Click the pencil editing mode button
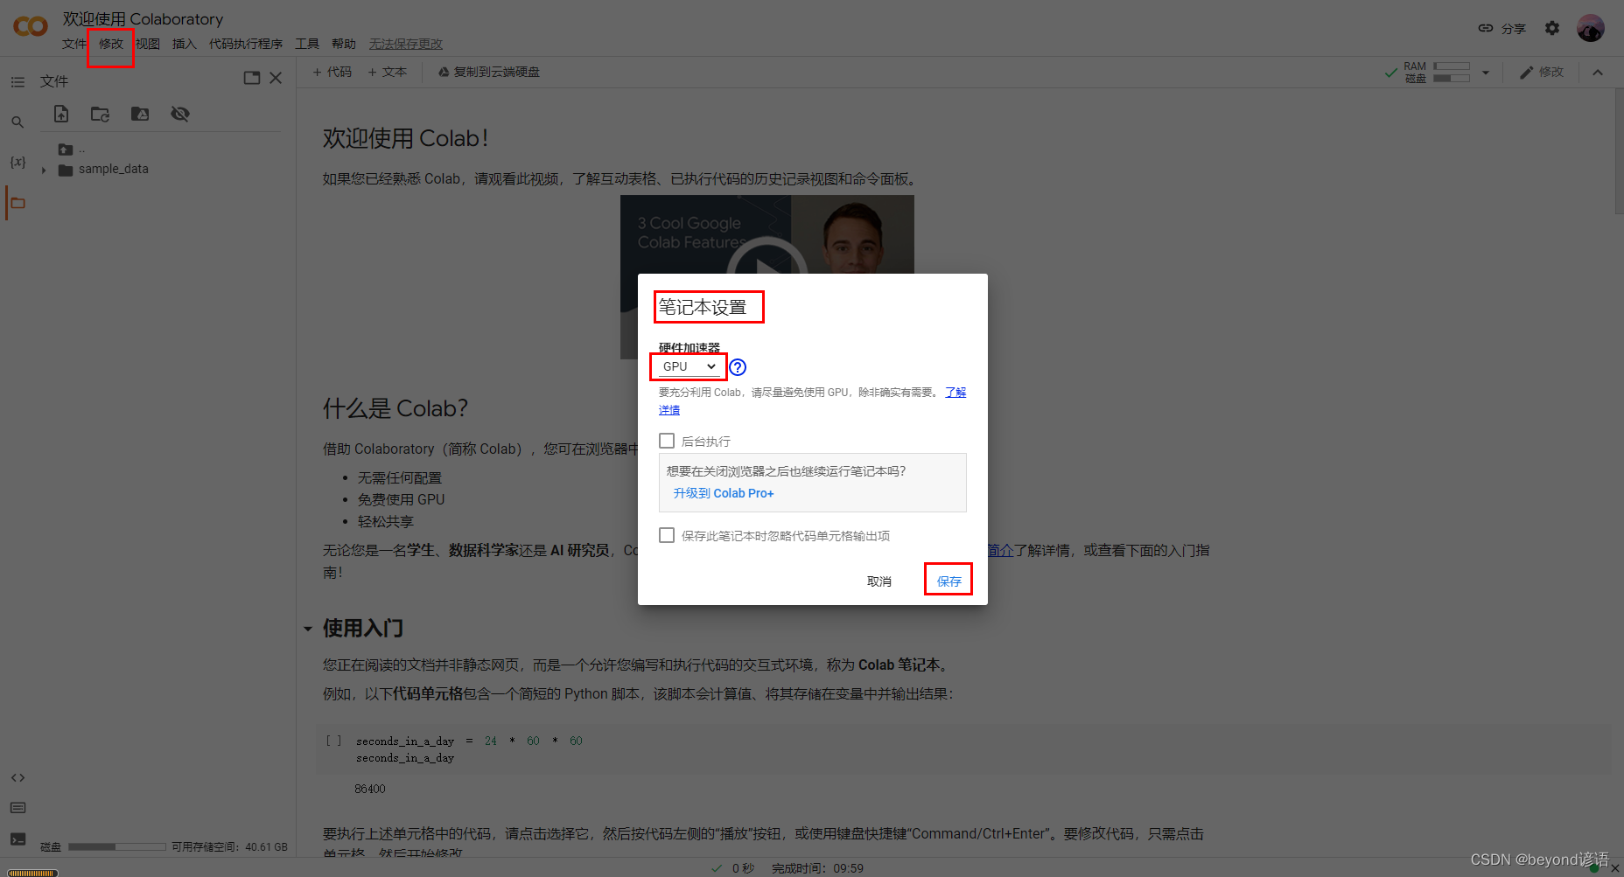Image resolution: width=1624 pixels, height=877 pixels. (x=1542, y=73)
